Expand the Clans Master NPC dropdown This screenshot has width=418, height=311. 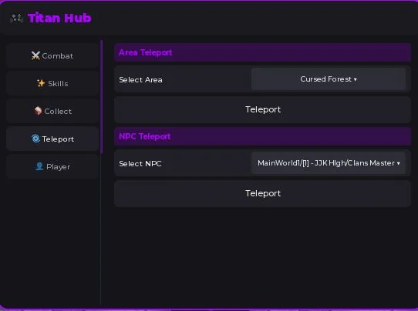[329, 163]
